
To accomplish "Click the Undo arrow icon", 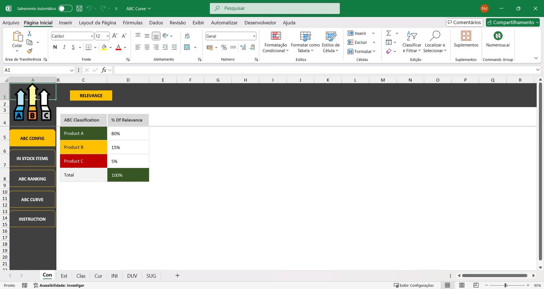I will pyautogui.click(x=89, y=8).
